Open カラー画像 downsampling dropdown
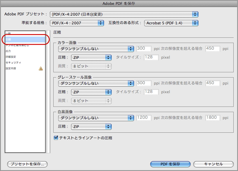Screen dimensions: 238x171 point(96,49)
